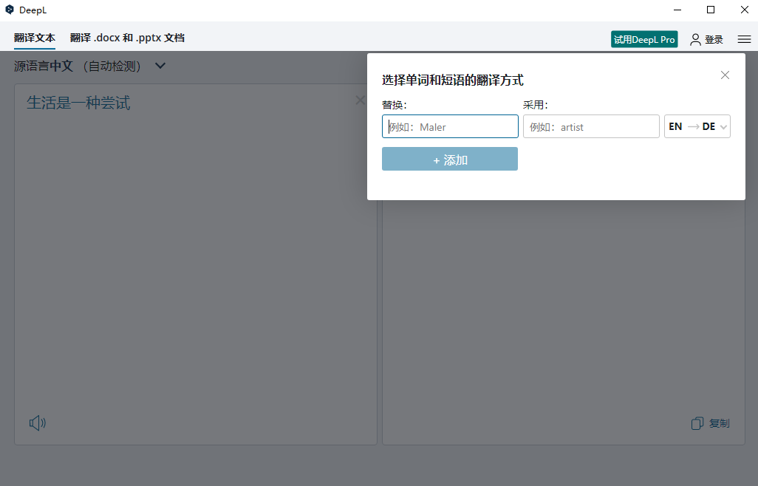This screenshot has height=486, width=758.
Task: Click the 复制 copy text
Action: coord(720,423)
